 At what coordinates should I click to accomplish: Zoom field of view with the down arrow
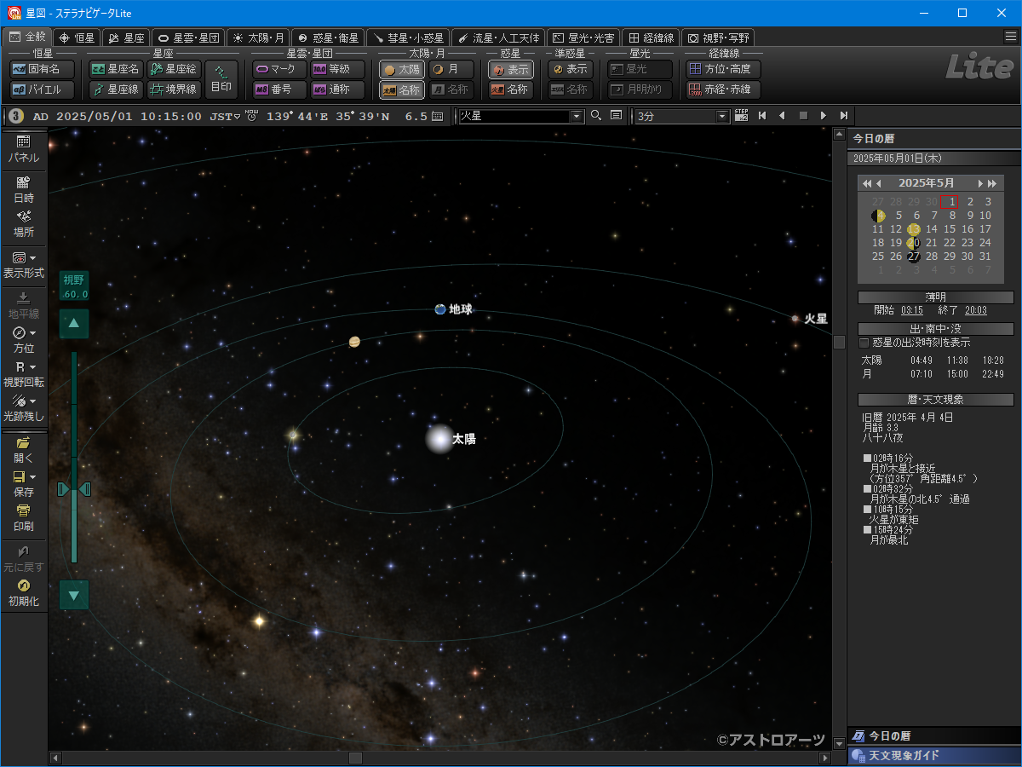click(x=74, y=595)
